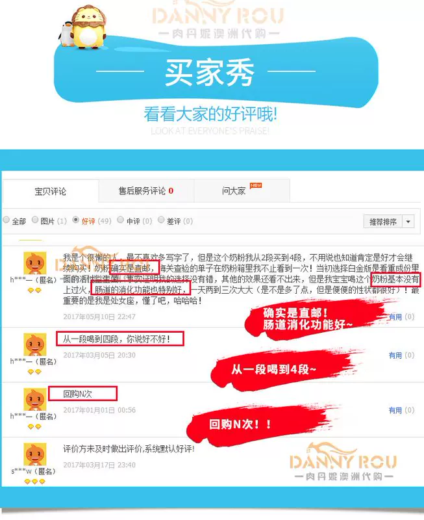Mark 回购N次 review as 有用
The height and width of the screenshot is (520, 424).
[x=395, y=411]
